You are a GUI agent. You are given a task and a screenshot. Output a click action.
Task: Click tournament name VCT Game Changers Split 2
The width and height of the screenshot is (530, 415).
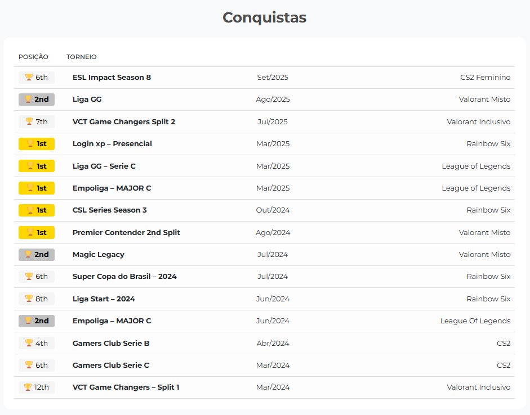124,121
